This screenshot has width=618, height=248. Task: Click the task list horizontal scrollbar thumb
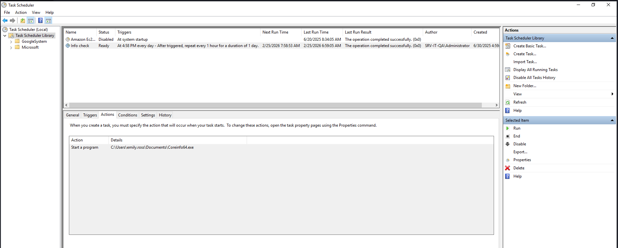pyautogui.click(x=275, y=105)
